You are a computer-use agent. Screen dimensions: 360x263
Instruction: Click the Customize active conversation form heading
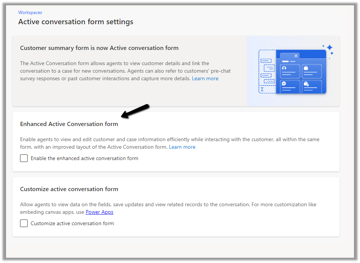69,189
